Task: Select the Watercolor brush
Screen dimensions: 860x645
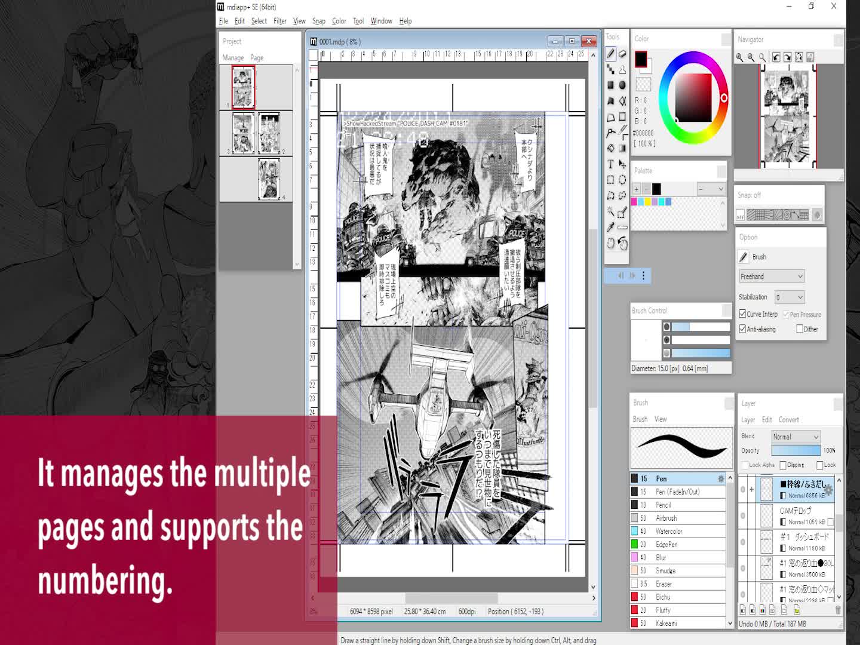Action: coord(668,531)
